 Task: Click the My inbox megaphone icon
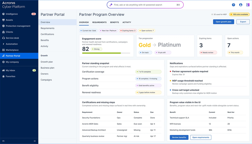click(3, 70)
